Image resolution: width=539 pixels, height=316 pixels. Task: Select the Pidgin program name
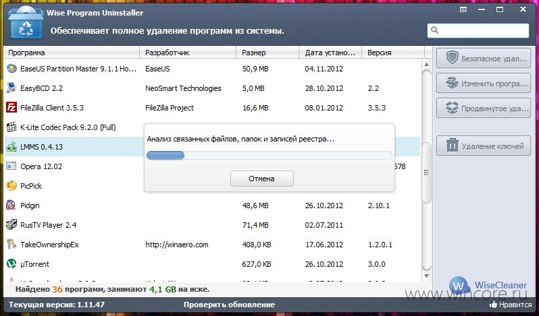30,206
